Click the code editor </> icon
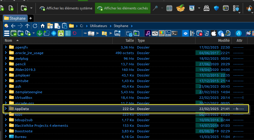The image size is (254, 140). pos(155,33)
